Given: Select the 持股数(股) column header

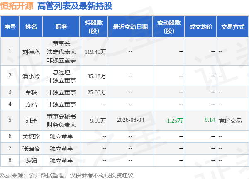Looking at the screenshot, I should [94, 27].
